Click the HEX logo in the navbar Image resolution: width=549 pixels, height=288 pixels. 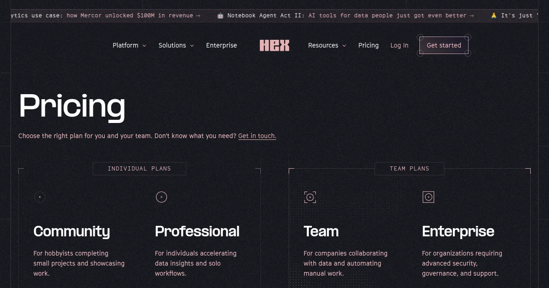click(274, 45)
